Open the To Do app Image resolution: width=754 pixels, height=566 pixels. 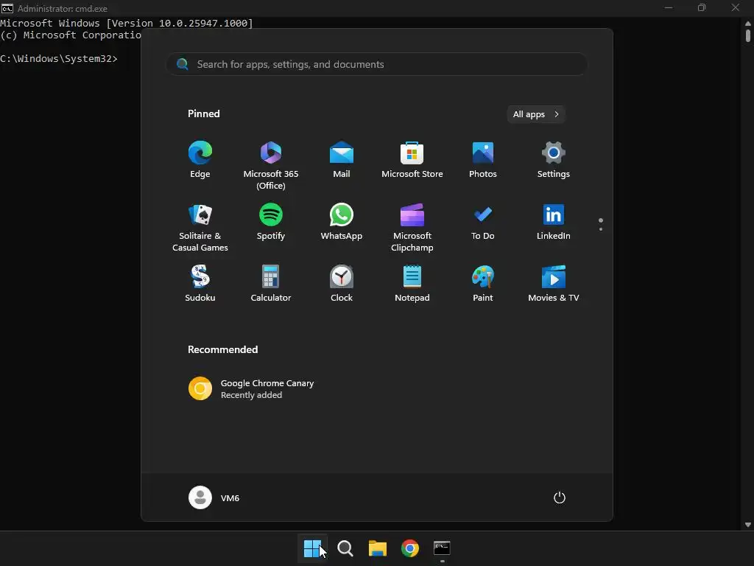(483, 223)
